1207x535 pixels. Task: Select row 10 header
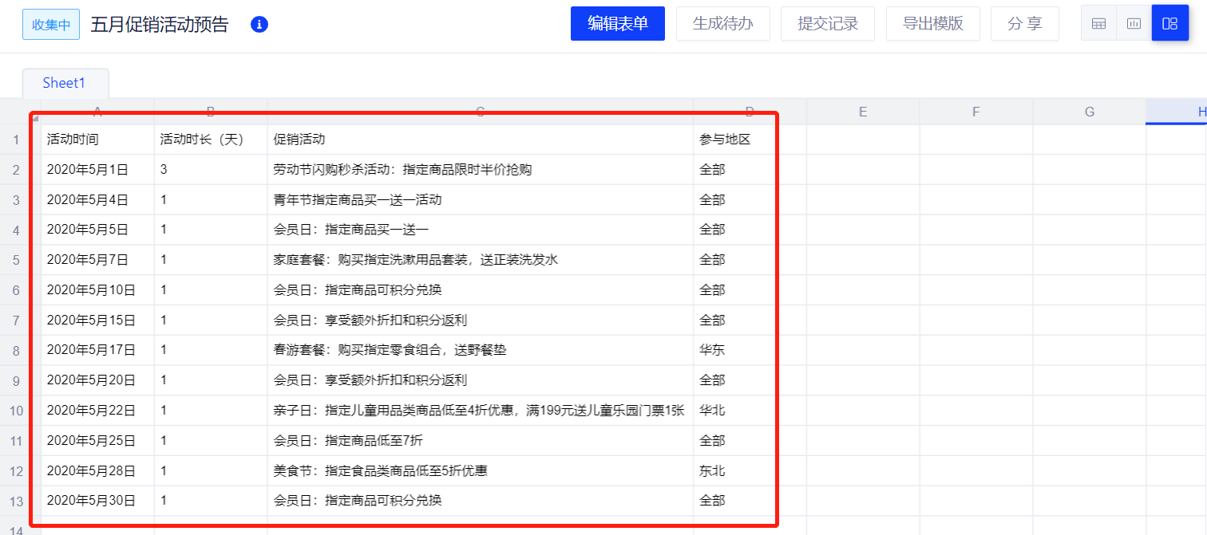tap(16, 411)
